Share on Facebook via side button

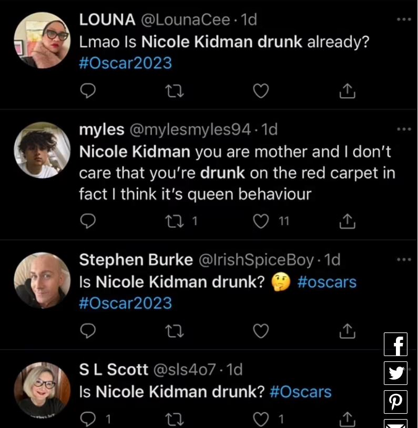click(396, 345)
